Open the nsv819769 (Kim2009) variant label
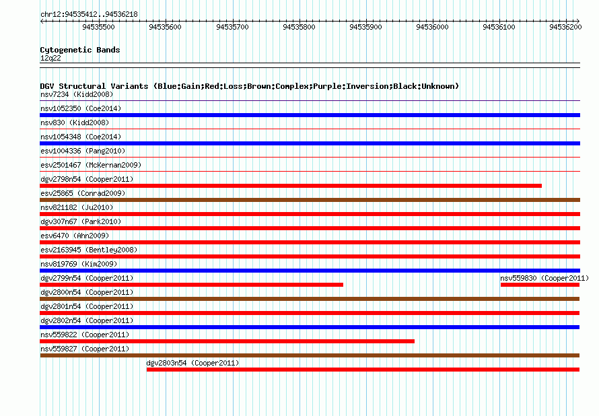599x416 pixels. pos(79,264)
